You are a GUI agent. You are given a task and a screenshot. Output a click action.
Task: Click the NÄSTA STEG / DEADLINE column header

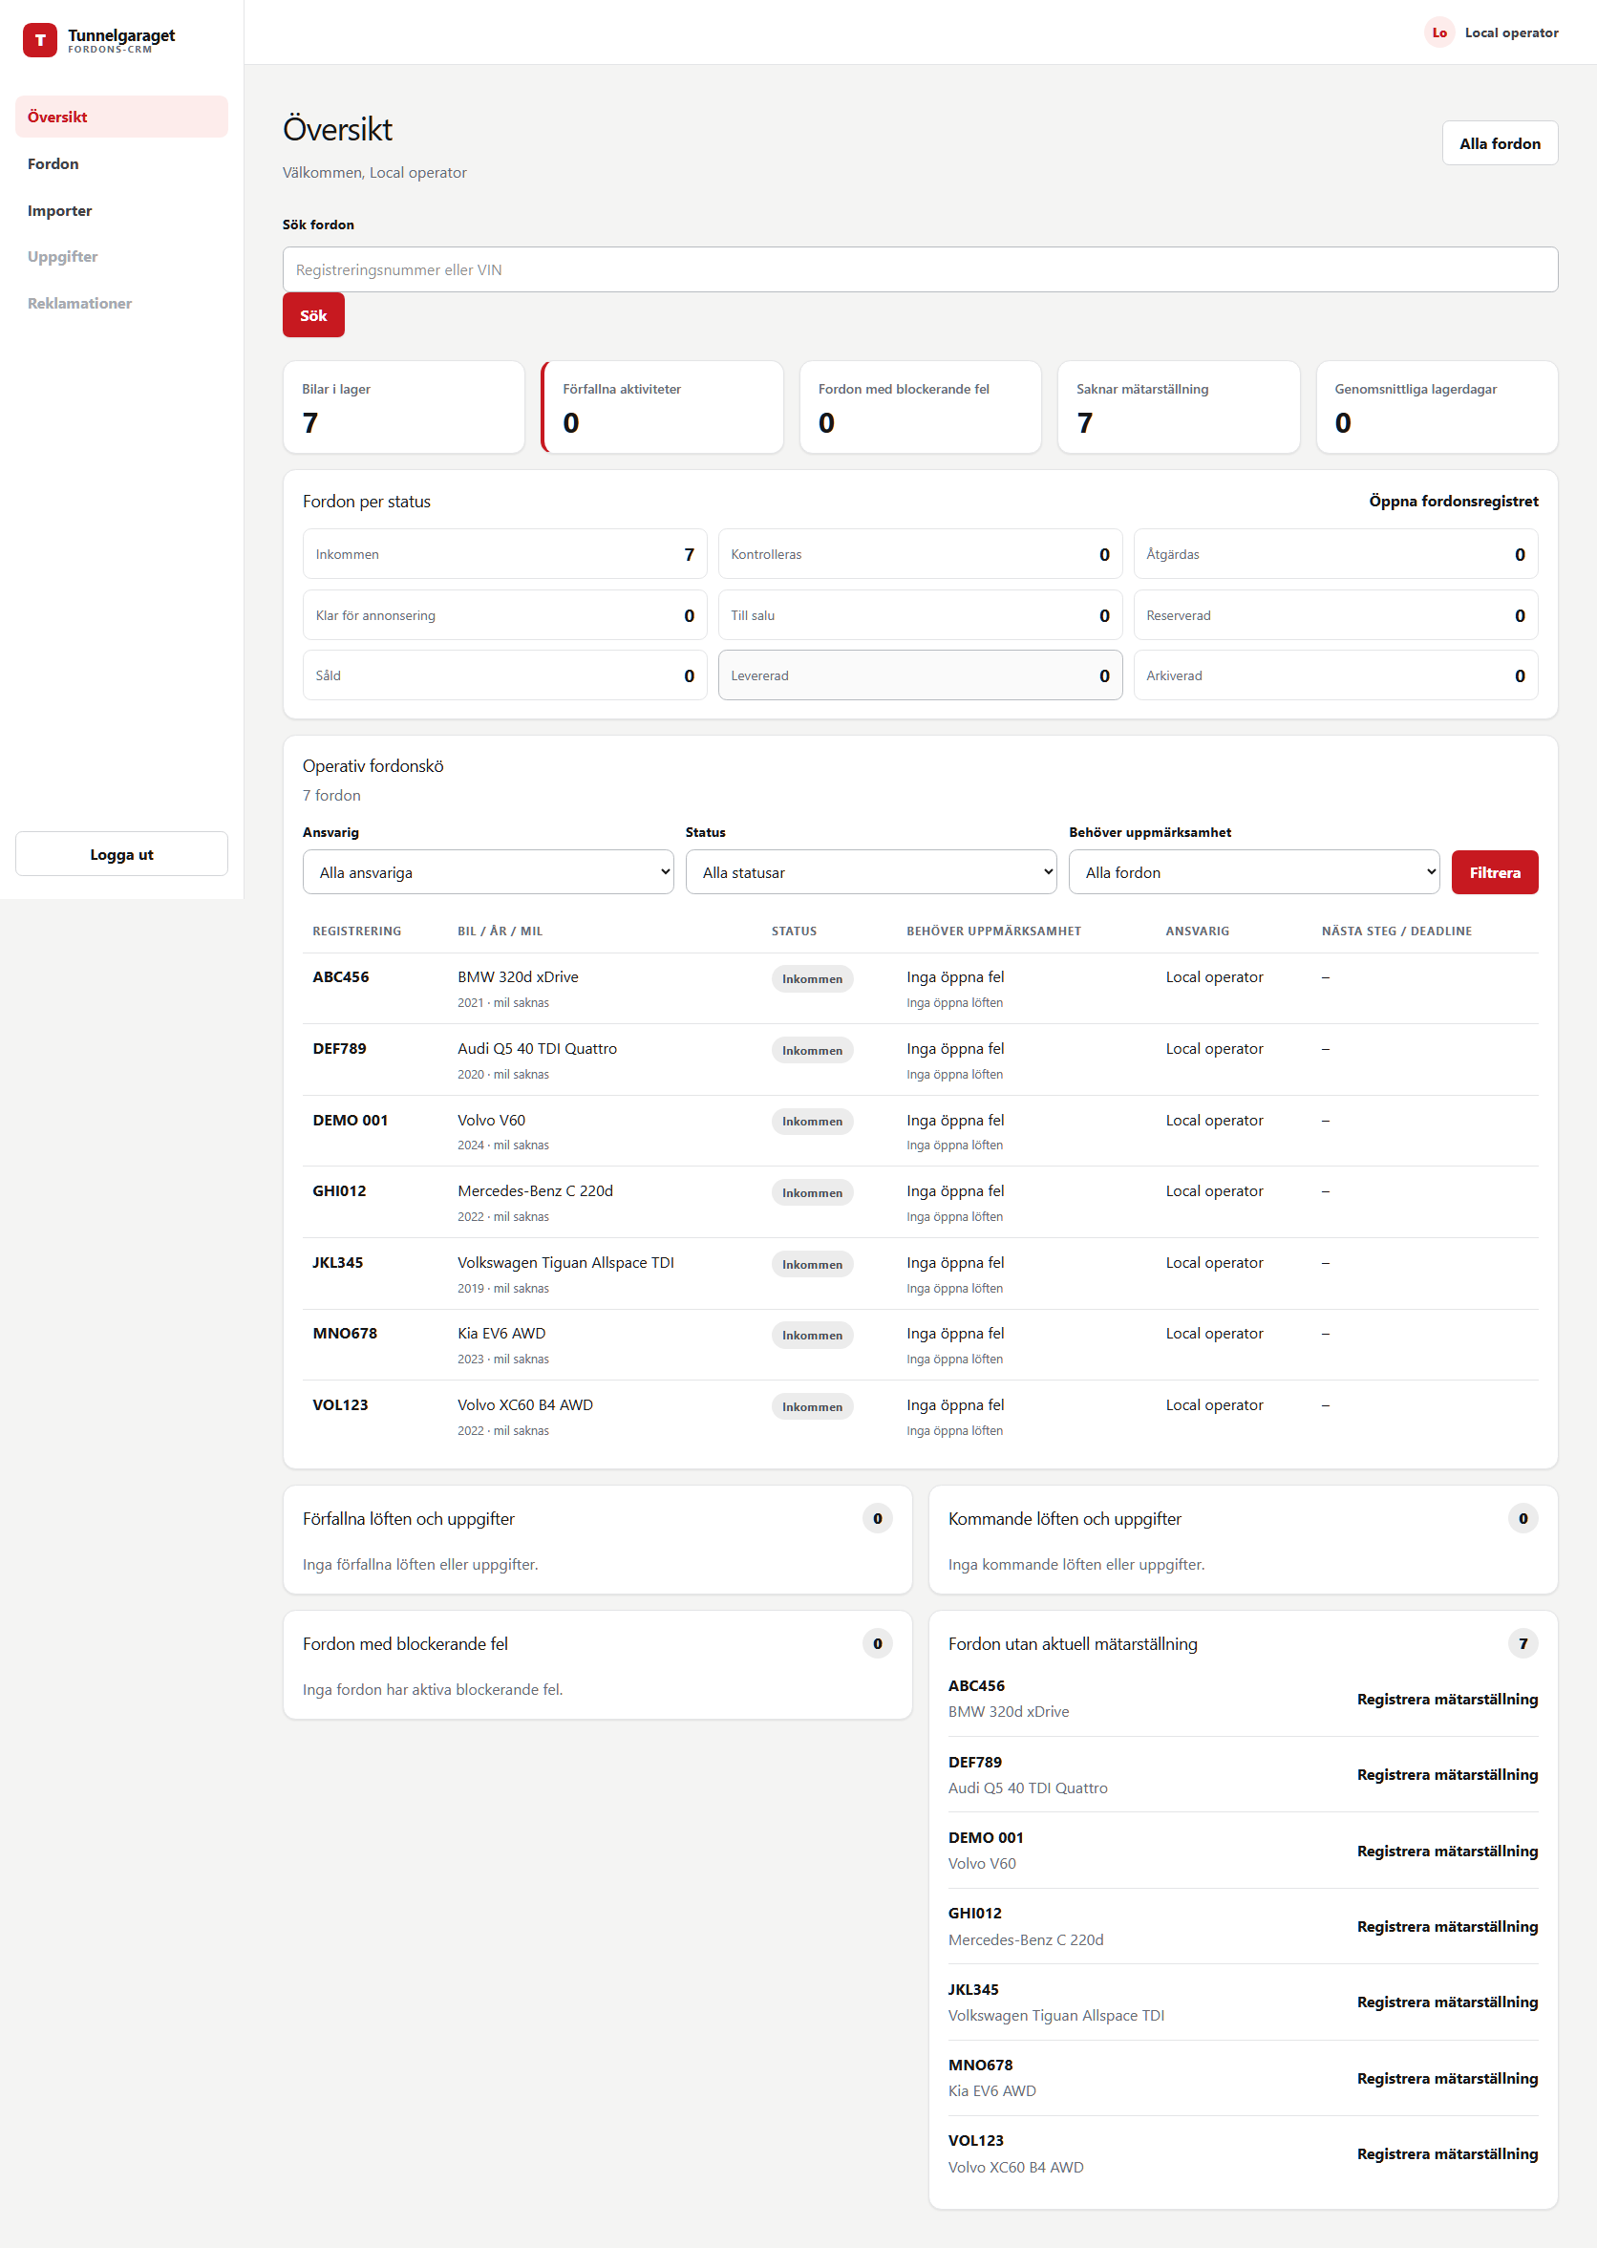point(1395,931)
